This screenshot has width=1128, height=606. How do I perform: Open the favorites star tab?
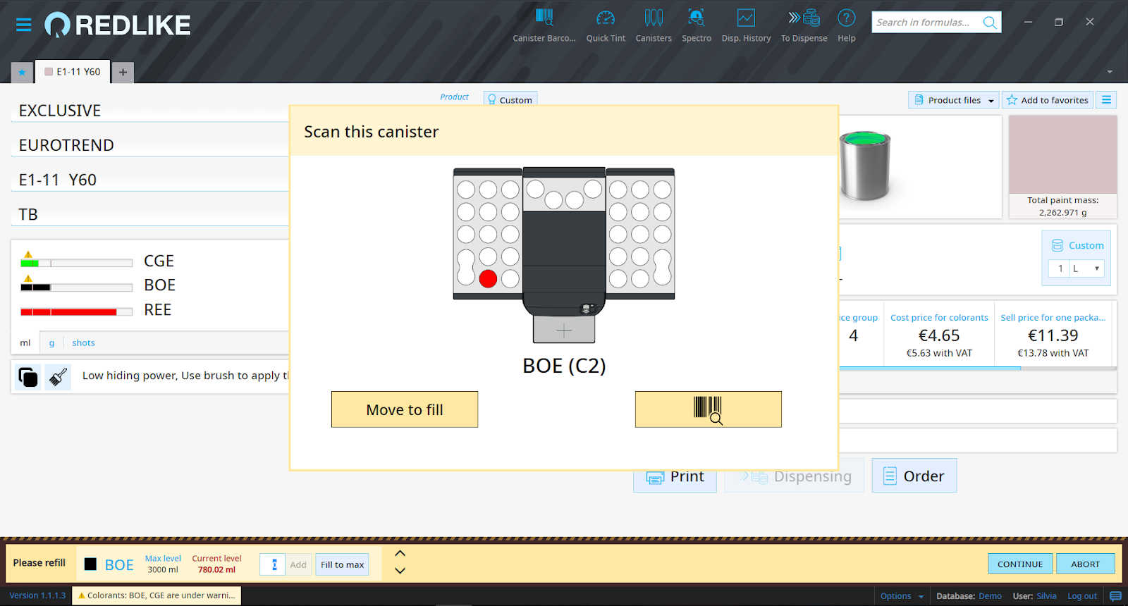(x=22, y=72)
